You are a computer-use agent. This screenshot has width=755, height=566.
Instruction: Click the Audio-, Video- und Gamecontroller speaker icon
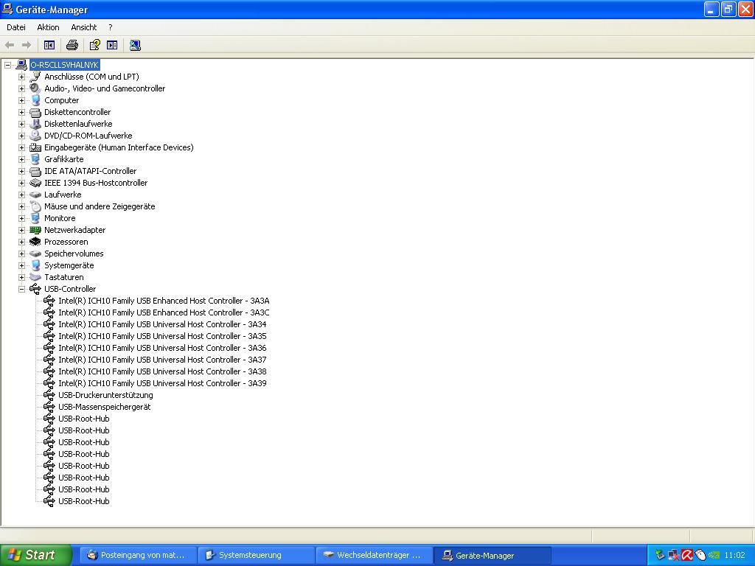tap(35, 88)
